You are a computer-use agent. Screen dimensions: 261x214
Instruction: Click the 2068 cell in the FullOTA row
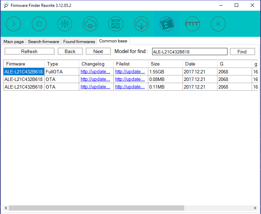234,72
